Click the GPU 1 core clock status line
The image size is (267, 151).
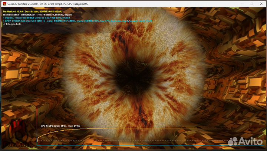pyautogui.click(x=74, y=21)
